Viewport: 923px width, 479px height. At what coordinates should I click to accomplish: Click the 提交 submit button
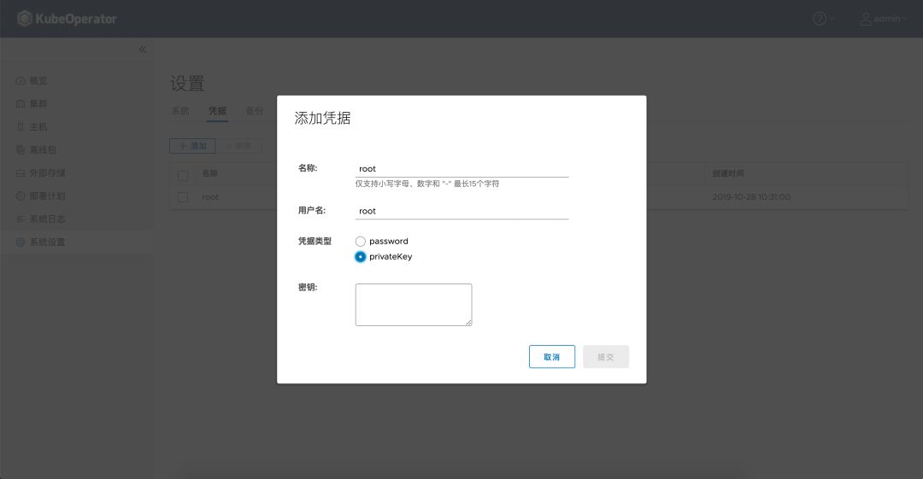click(x=606, y=357)
